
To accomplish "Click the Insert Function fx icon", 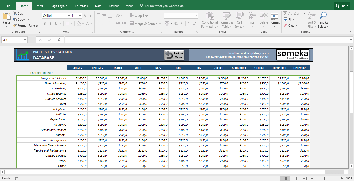I will point(59,40).
